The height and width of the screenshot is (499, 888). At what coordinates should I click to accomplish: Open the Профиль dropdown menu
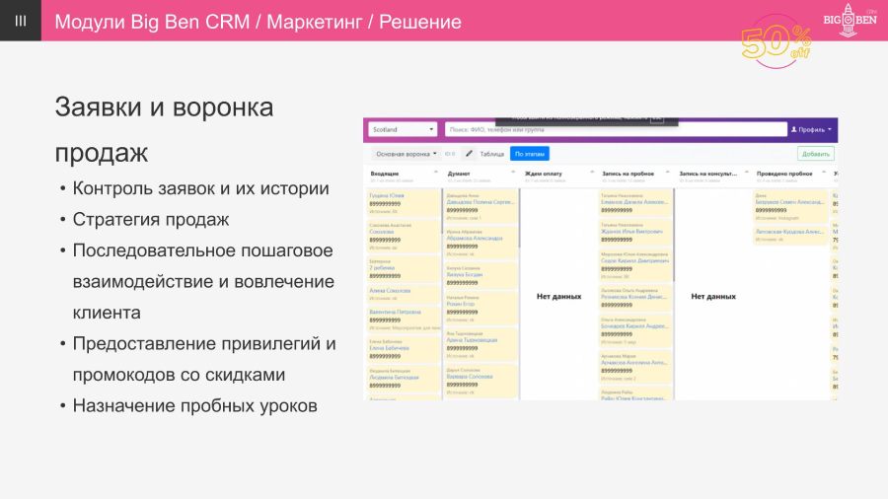pos(812,129)
